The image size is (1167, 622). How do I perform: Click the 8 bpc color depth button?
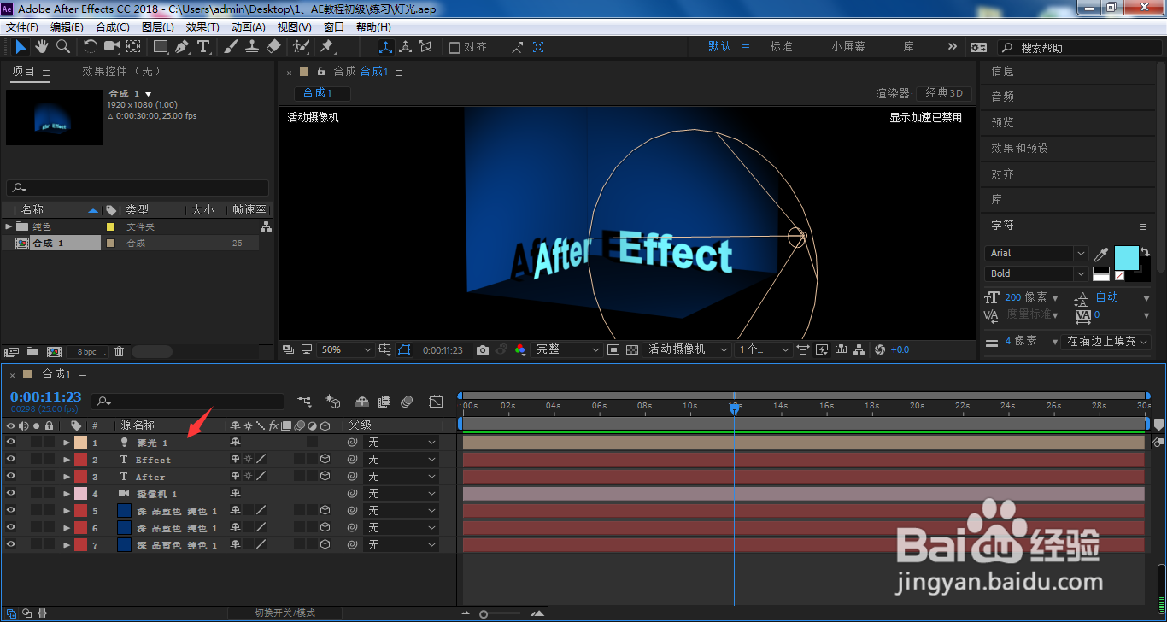pyautogui.click(x=87, y=351)
